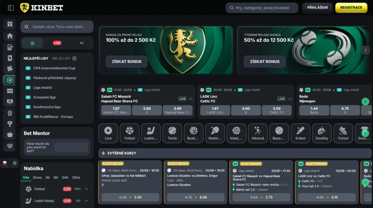This screenshot has width=373, height=208.
Task: Open MS Kvalifikace - Evropa league
Action: pos(53,117)
